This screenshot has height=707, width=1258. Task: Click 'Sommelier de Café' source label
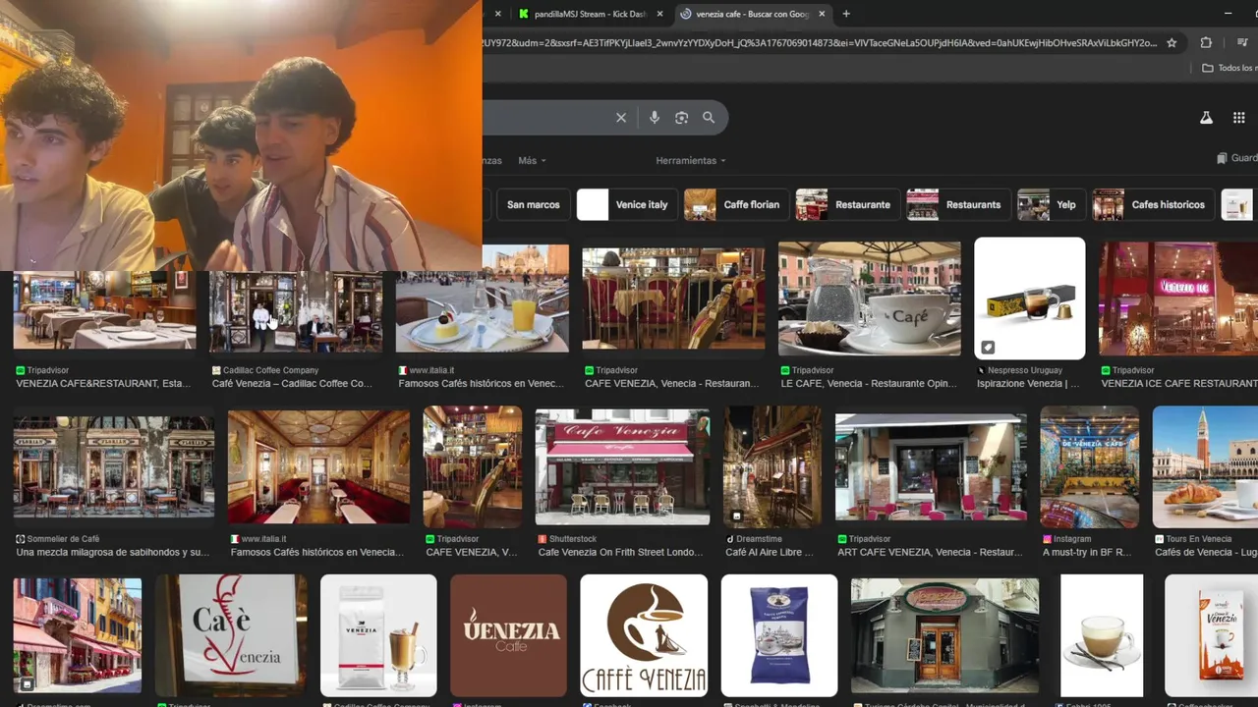click(64, 539)
